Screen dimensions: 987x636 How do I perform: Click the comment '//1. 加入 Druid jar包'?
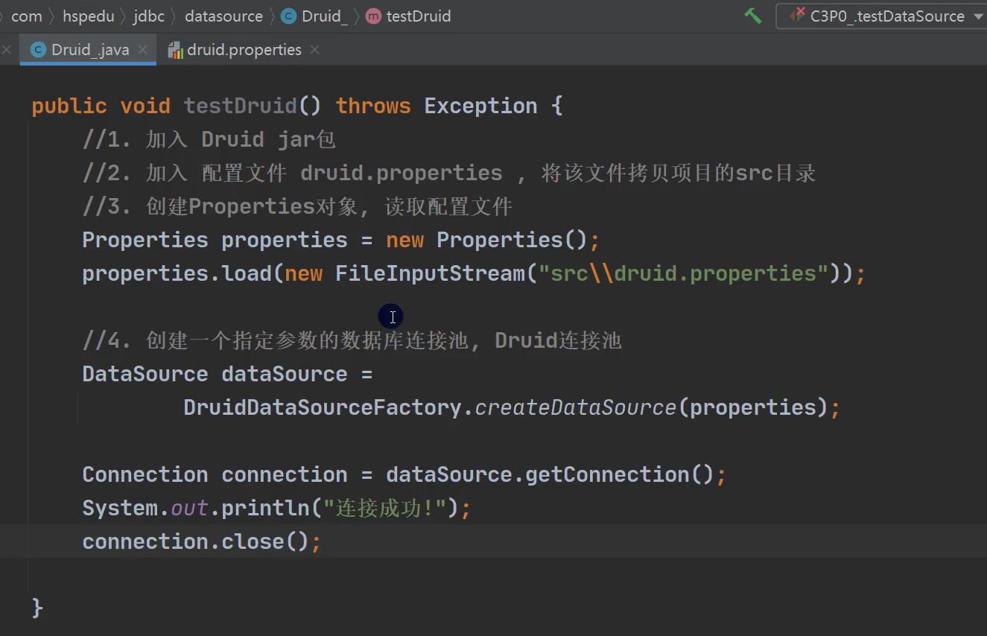pos(209,139)
